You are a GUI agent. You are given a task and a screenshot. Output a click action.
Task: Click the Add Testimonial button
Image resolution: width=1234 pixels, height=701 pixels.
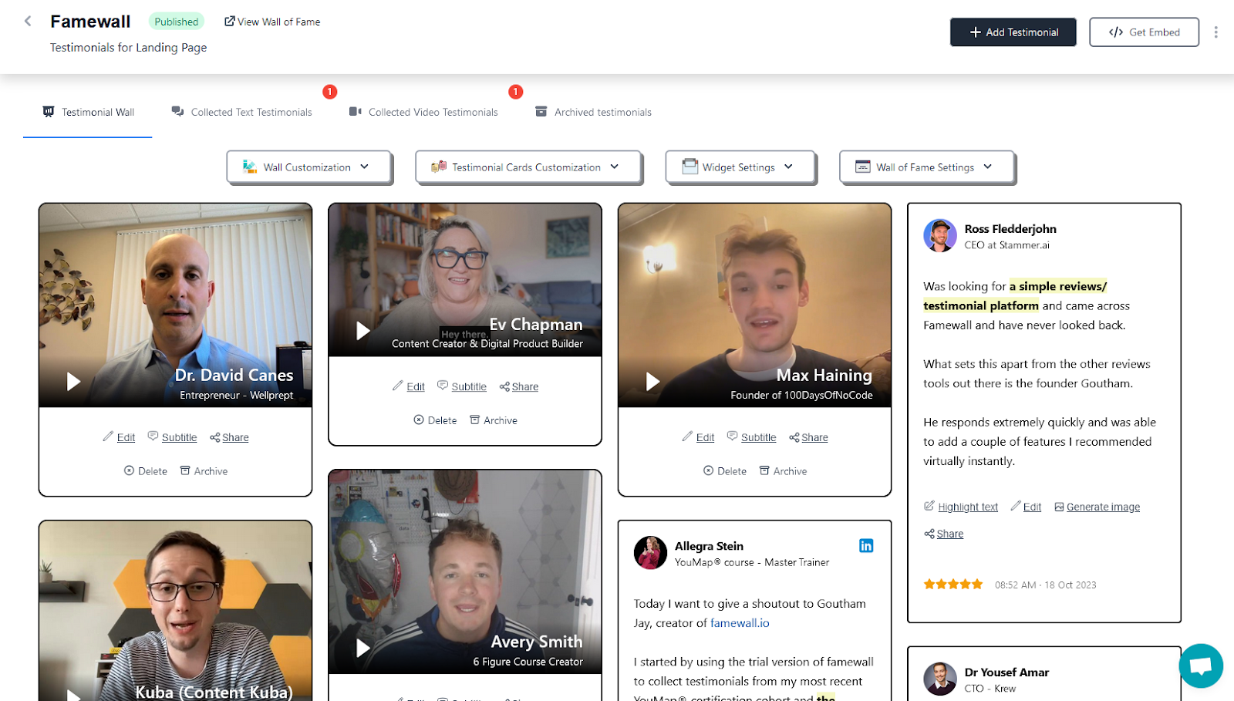[1012, 32]
